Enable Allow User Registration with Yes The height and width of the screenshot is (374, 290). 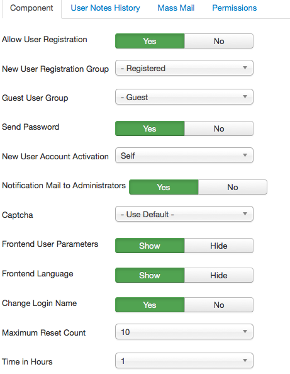pos(150,41)
